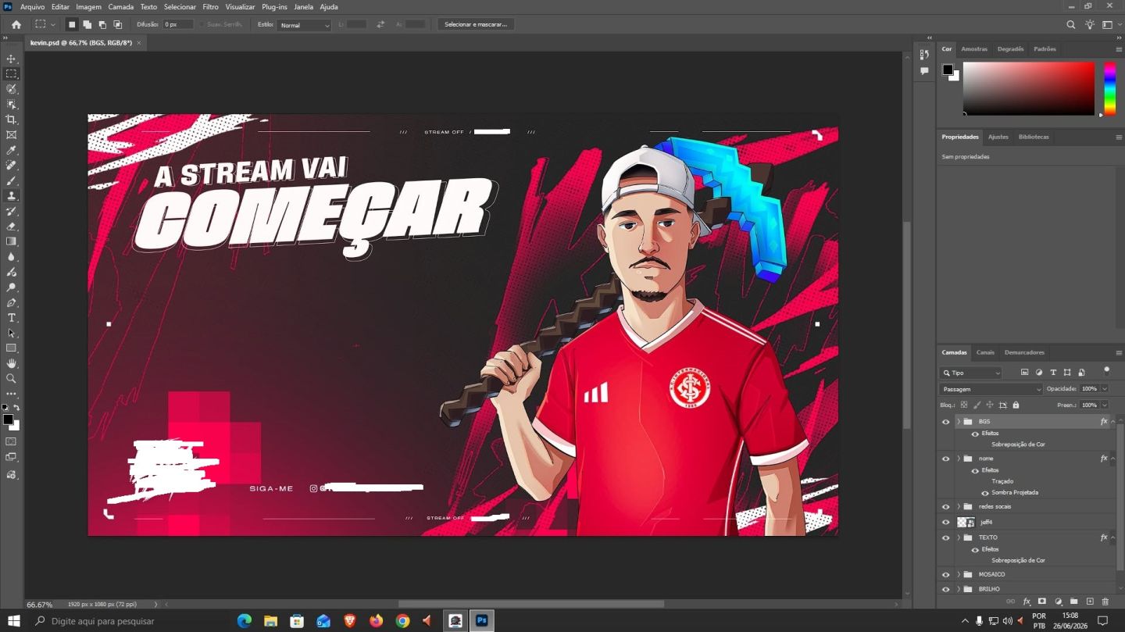This screenshot has width=1125, height=632.
Task: Select the Horizontal Type tool
Action: (11, 318)
